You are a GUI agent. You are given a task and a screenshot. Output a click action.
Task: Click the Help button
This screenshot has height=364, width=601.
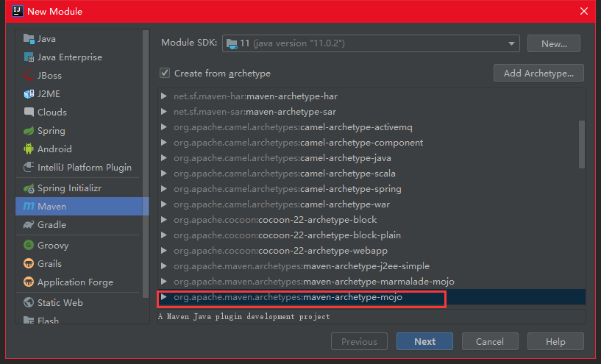pos(555,341)
